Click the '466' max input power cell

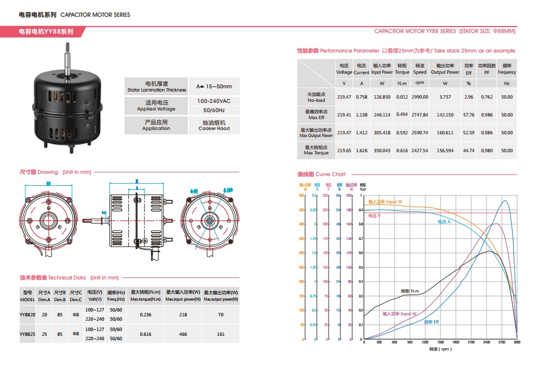[183, 334]
